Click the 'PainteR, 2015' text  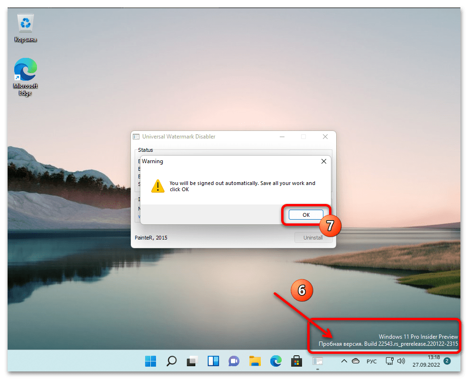tap(151, 238)
